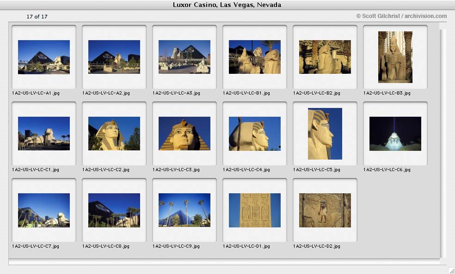Click the filename label 1A2-US-LV-LC-A3.jpg
This screenshot has width=455, height=274.
(x=176, y=93)
